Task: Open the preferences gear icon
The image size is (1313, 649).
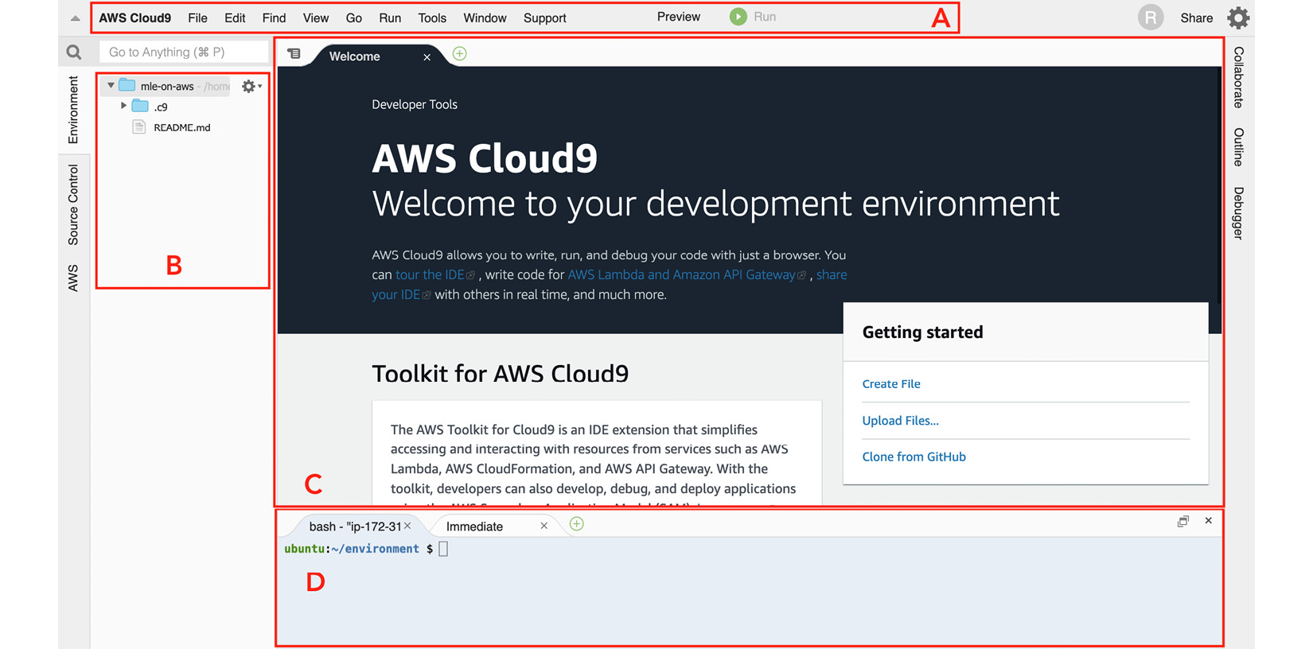Action: tap(1238, 17)
